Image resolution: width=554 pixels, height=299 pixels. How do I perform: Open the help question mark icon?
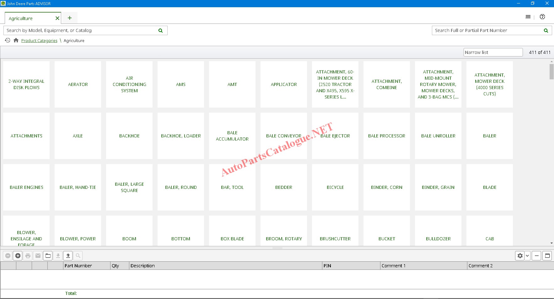542,17
